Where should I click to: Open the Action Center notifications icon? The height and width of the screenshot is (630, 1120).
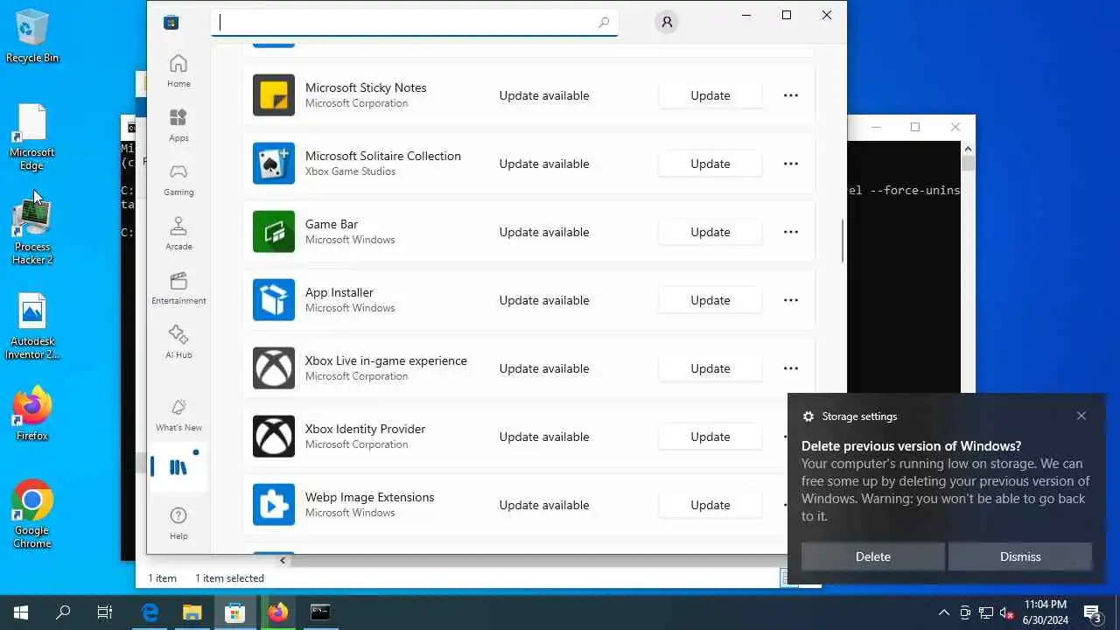(1093, 612)
